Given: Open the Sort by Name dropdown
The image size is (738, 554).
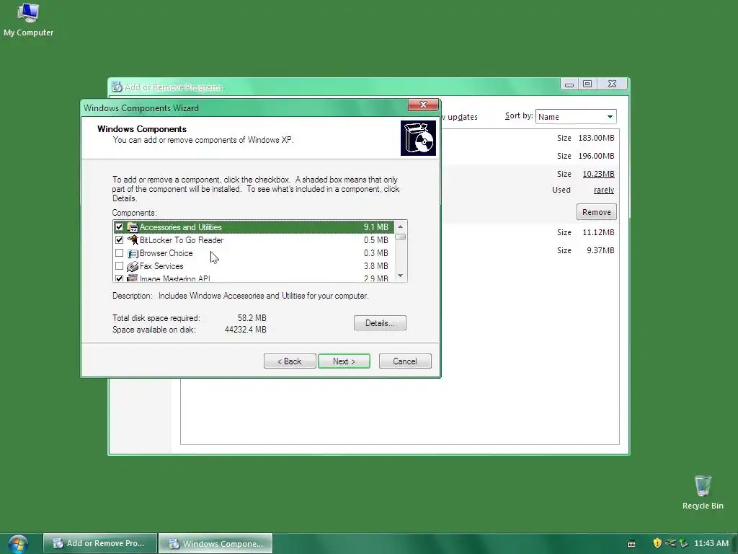Looking at the screenshot, I should coord(576,116).
